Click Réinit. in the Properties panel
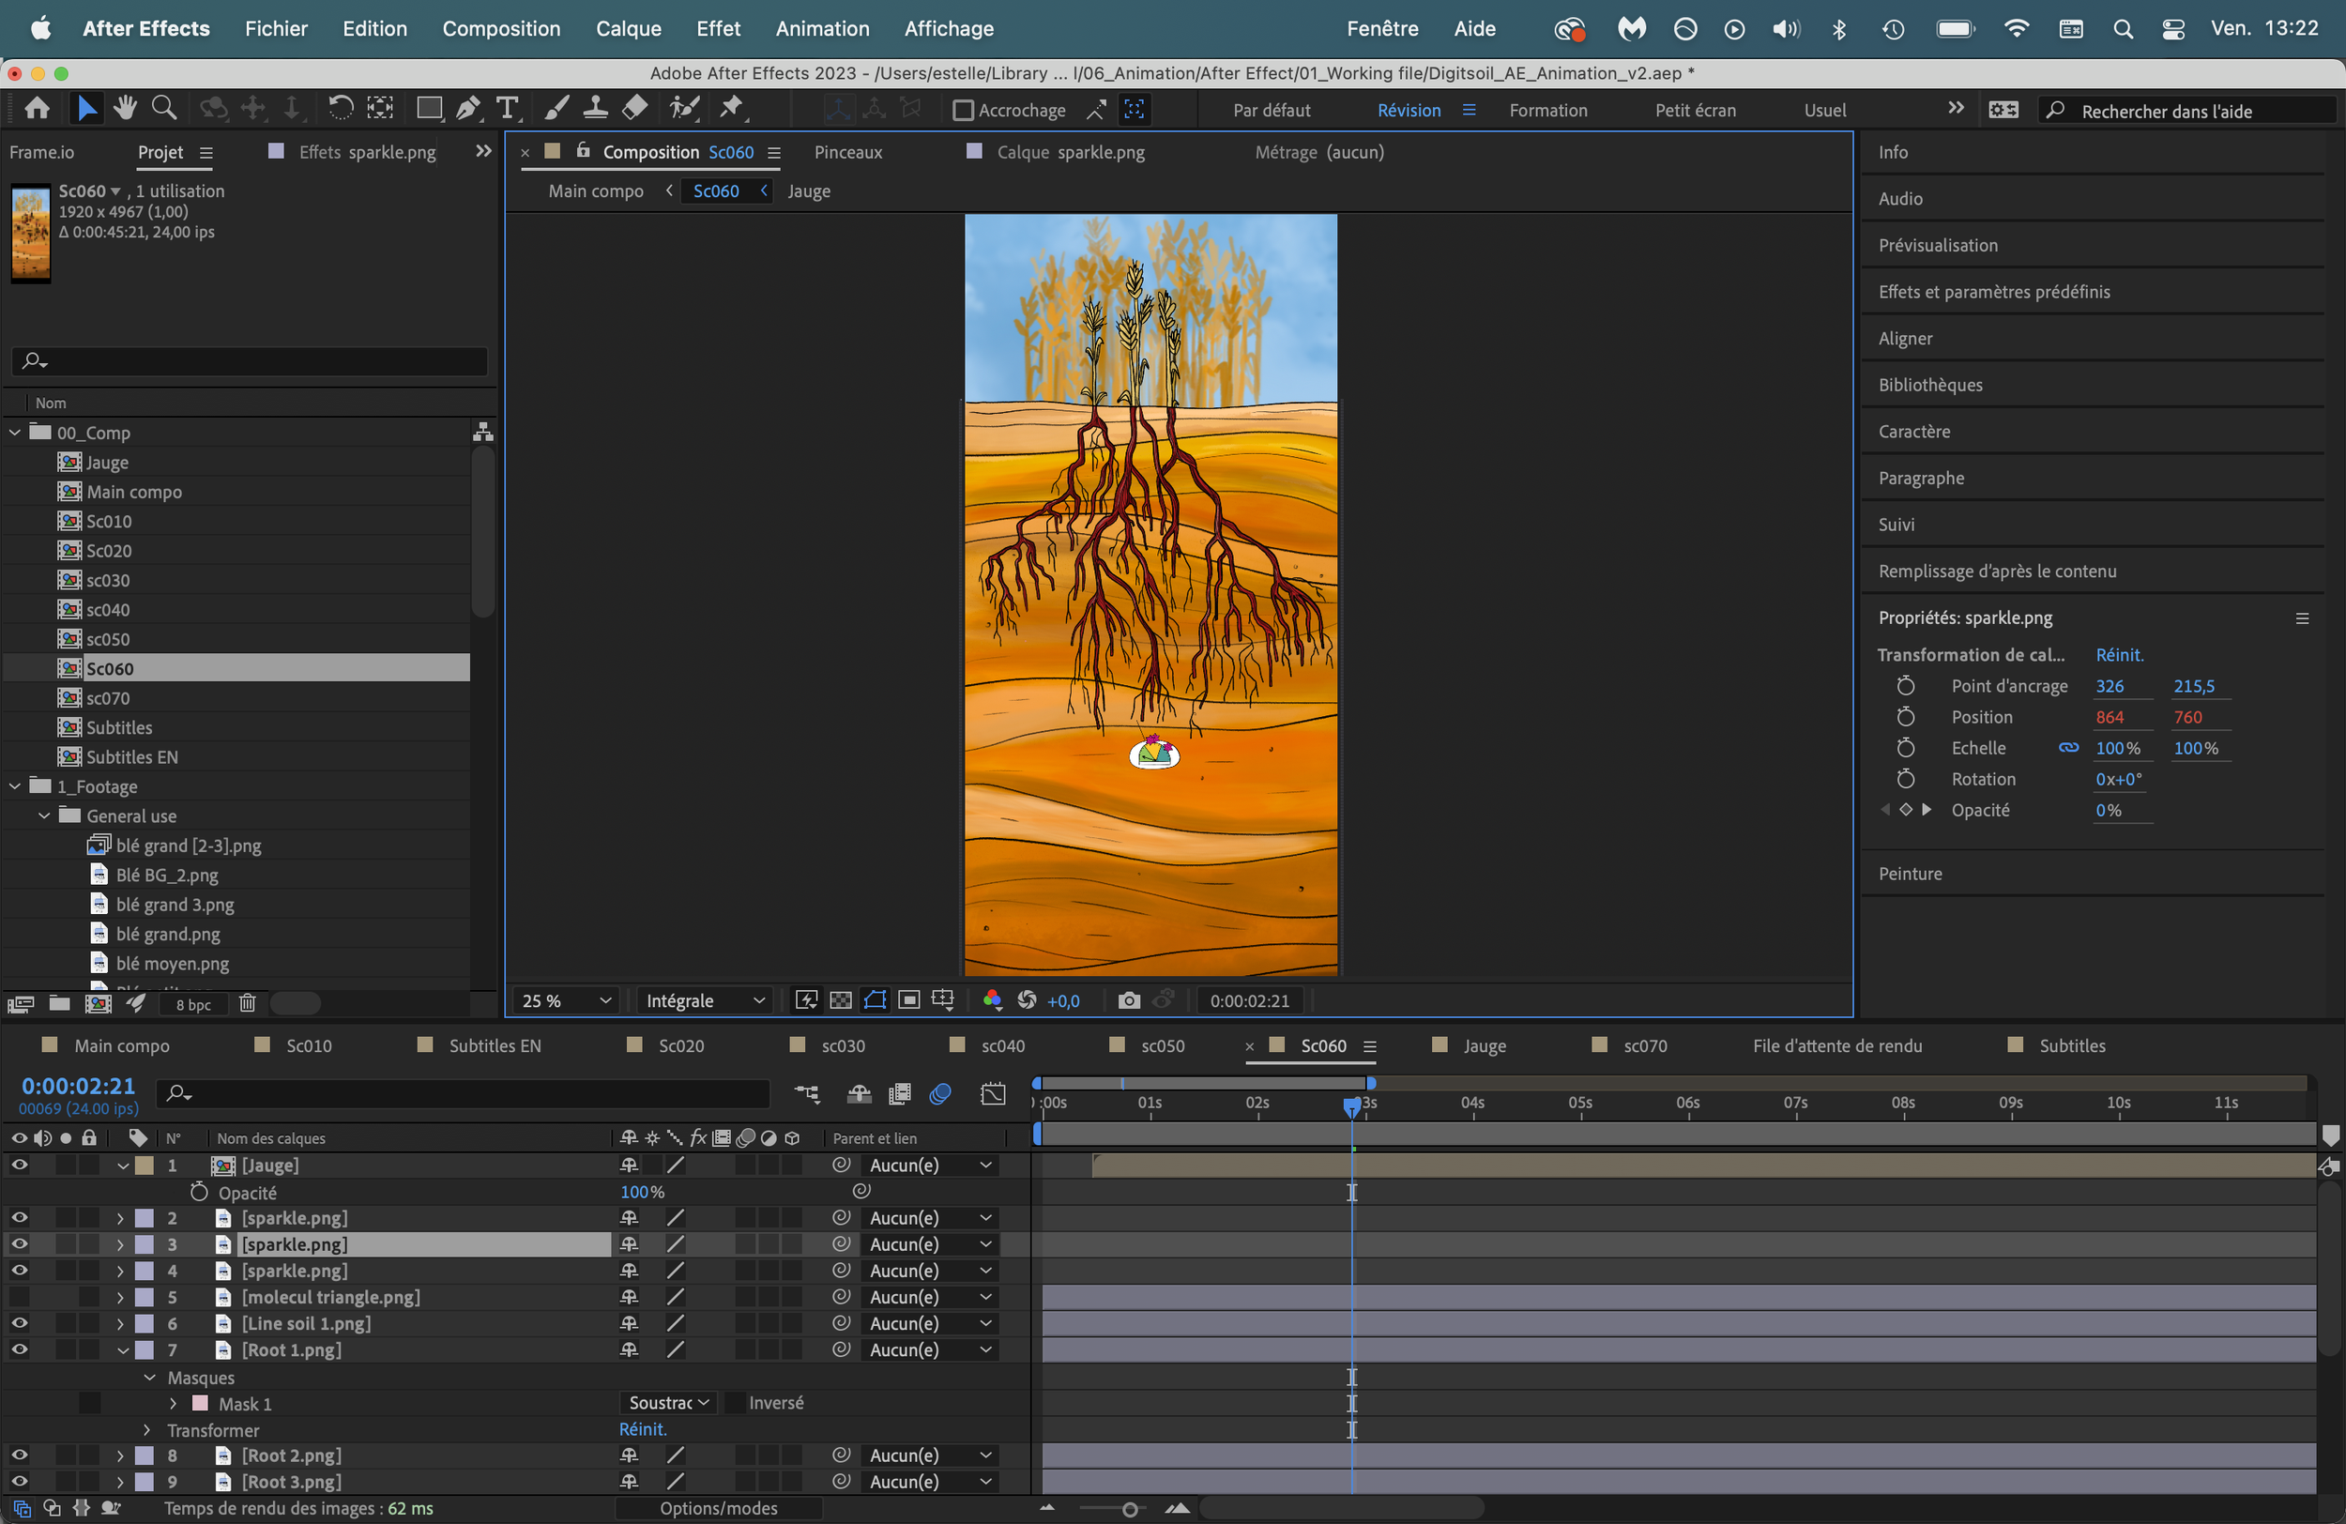The width and height of the screenshot is (2346, 1524). coord(2118,655)
